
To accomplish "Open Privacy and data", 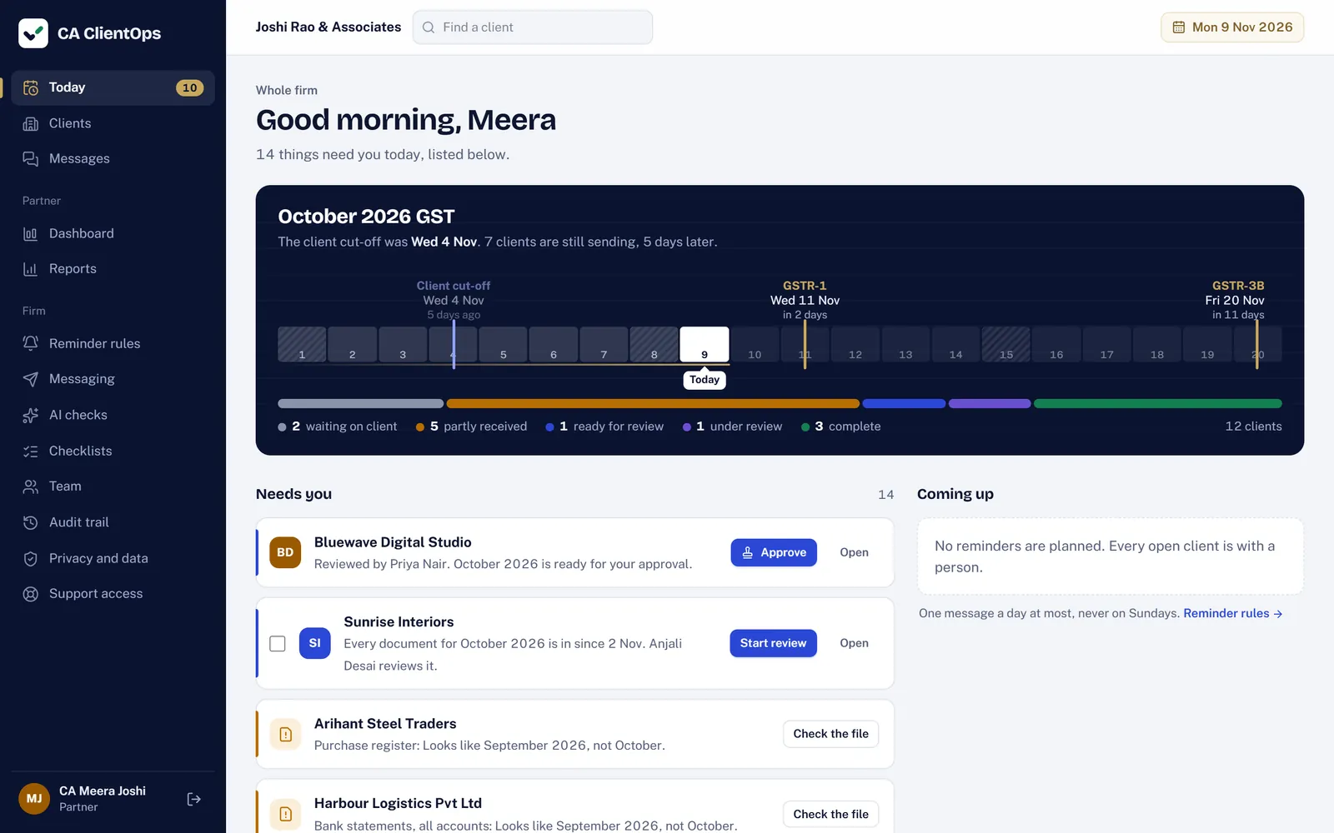I will pos(113,558).
